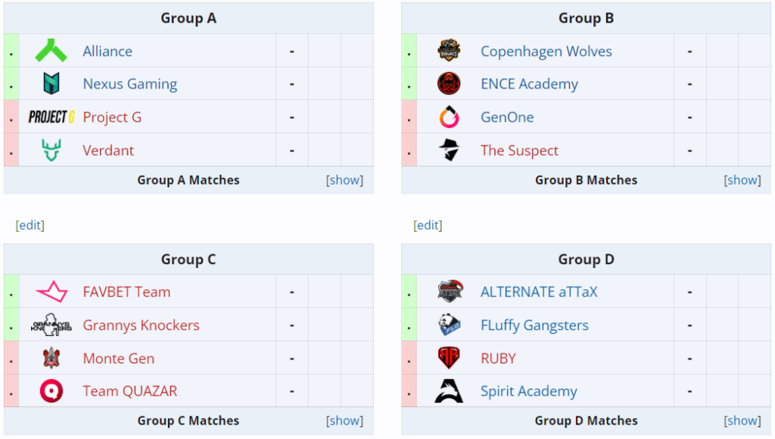Click the FAVBET Team crown logo
This screenshot has height=439, width=775.
click(51, 291)
